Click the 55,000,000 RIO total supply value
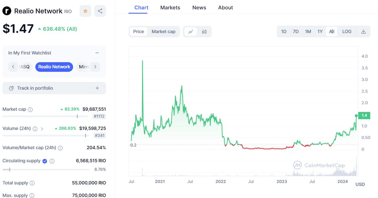 pos(90,183)
